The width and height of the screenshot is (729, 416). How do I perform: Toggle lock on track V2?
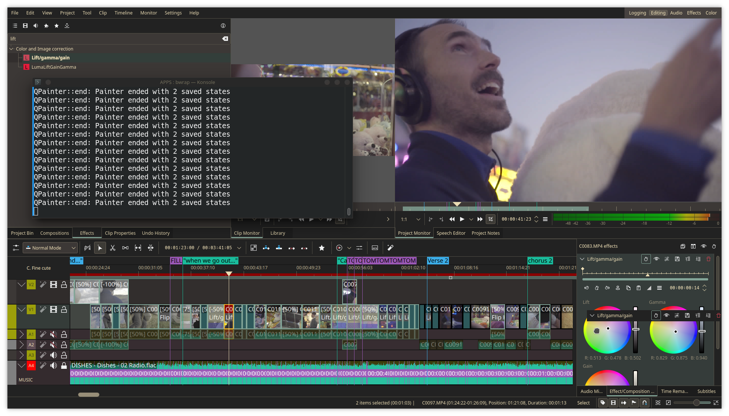[x=64, y=285]
